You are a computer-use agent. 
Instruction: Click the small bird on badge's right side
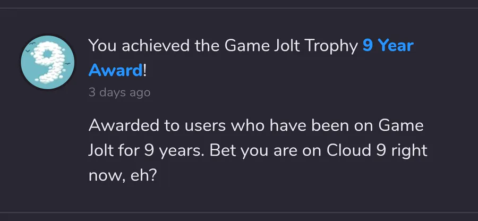coord(67,63)
